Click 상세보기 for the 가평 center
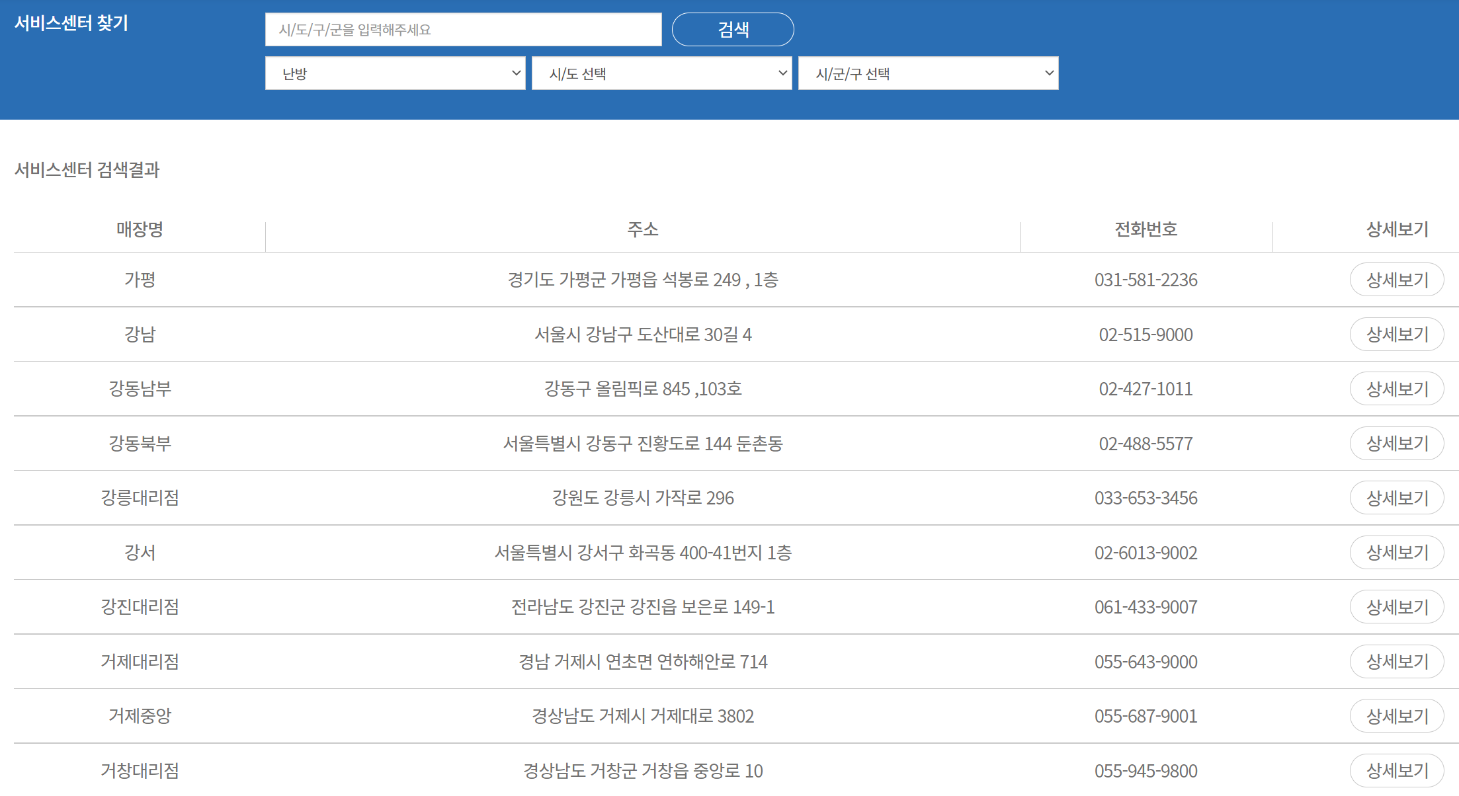Viewport: 1459px width, 796px height. (1396, 280)
